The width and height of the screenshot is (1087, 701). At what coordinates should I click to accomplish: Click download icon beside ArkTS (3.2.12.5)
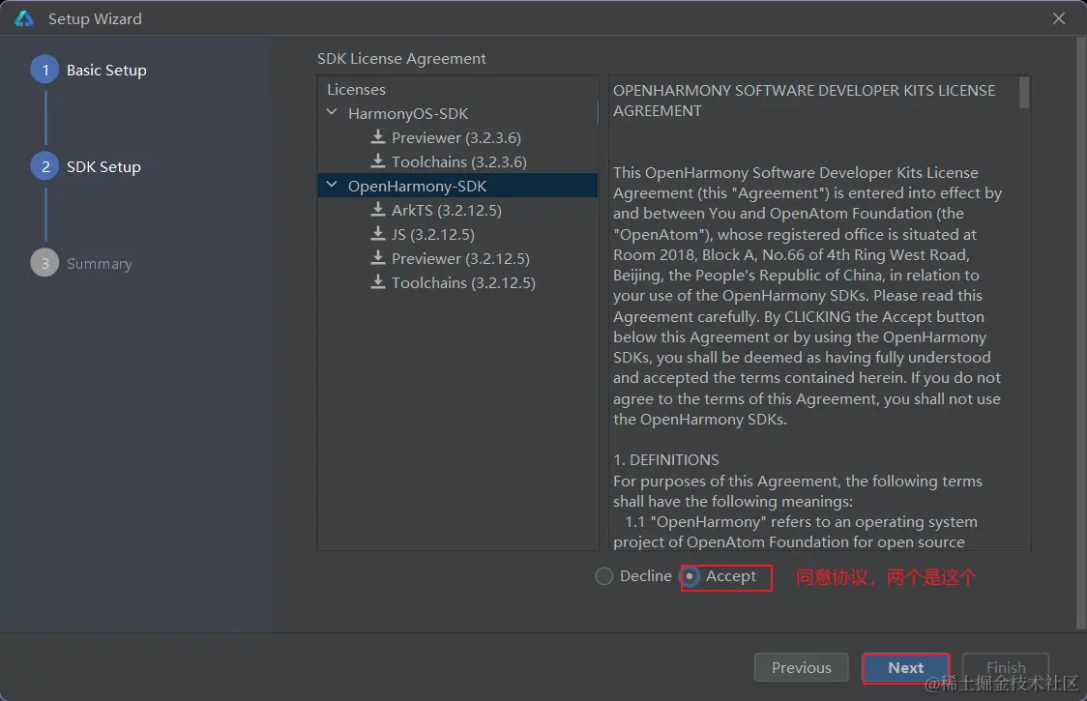(x=378, y=210)
